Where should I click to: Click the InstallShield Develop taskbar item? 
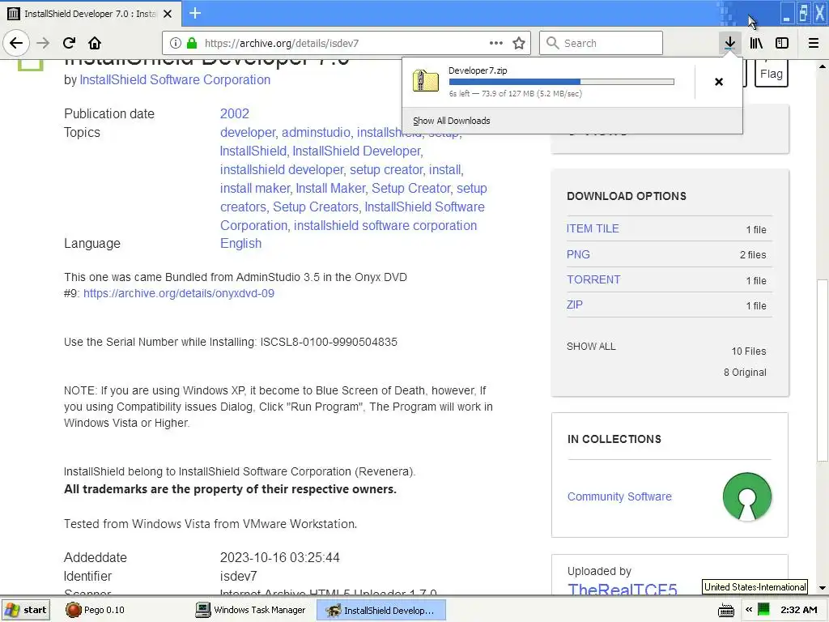(381, 610)
